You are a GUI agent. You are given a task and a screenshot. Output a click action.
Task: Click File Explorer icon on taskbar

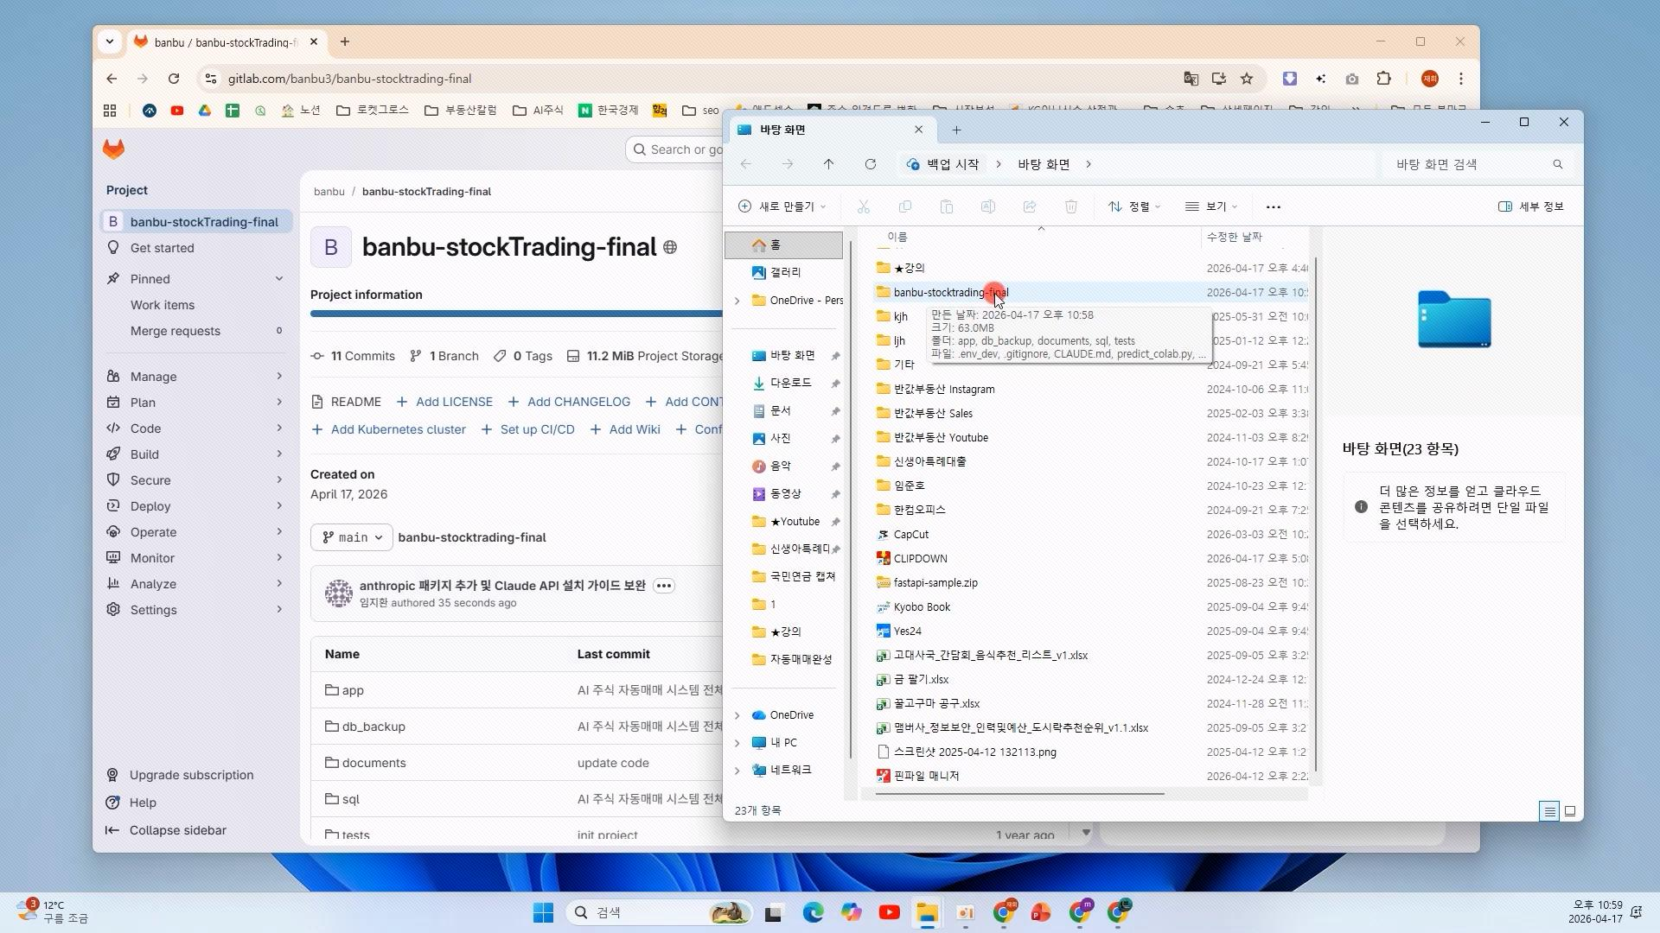927,912
